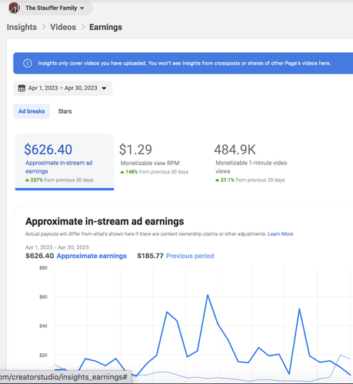
Task: Click the $80 y-axis label
Action: (x=43, y=268)
